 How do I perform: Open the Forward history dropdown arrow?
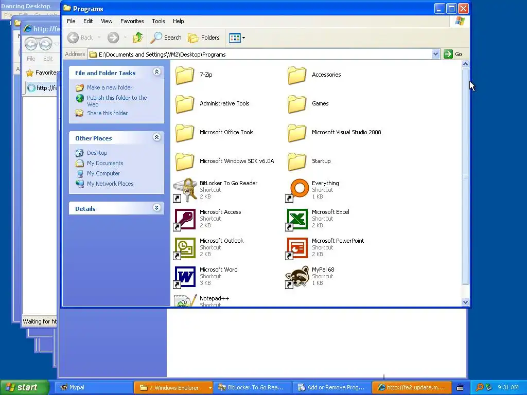click(x=125, y=38)
